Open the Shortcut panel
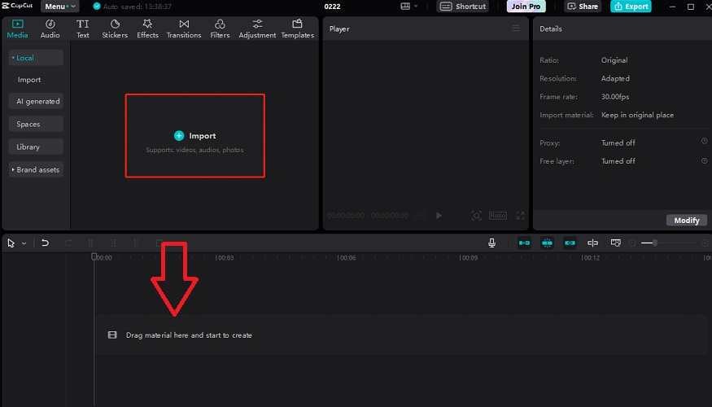712x407 pixels. pos(463,7)
